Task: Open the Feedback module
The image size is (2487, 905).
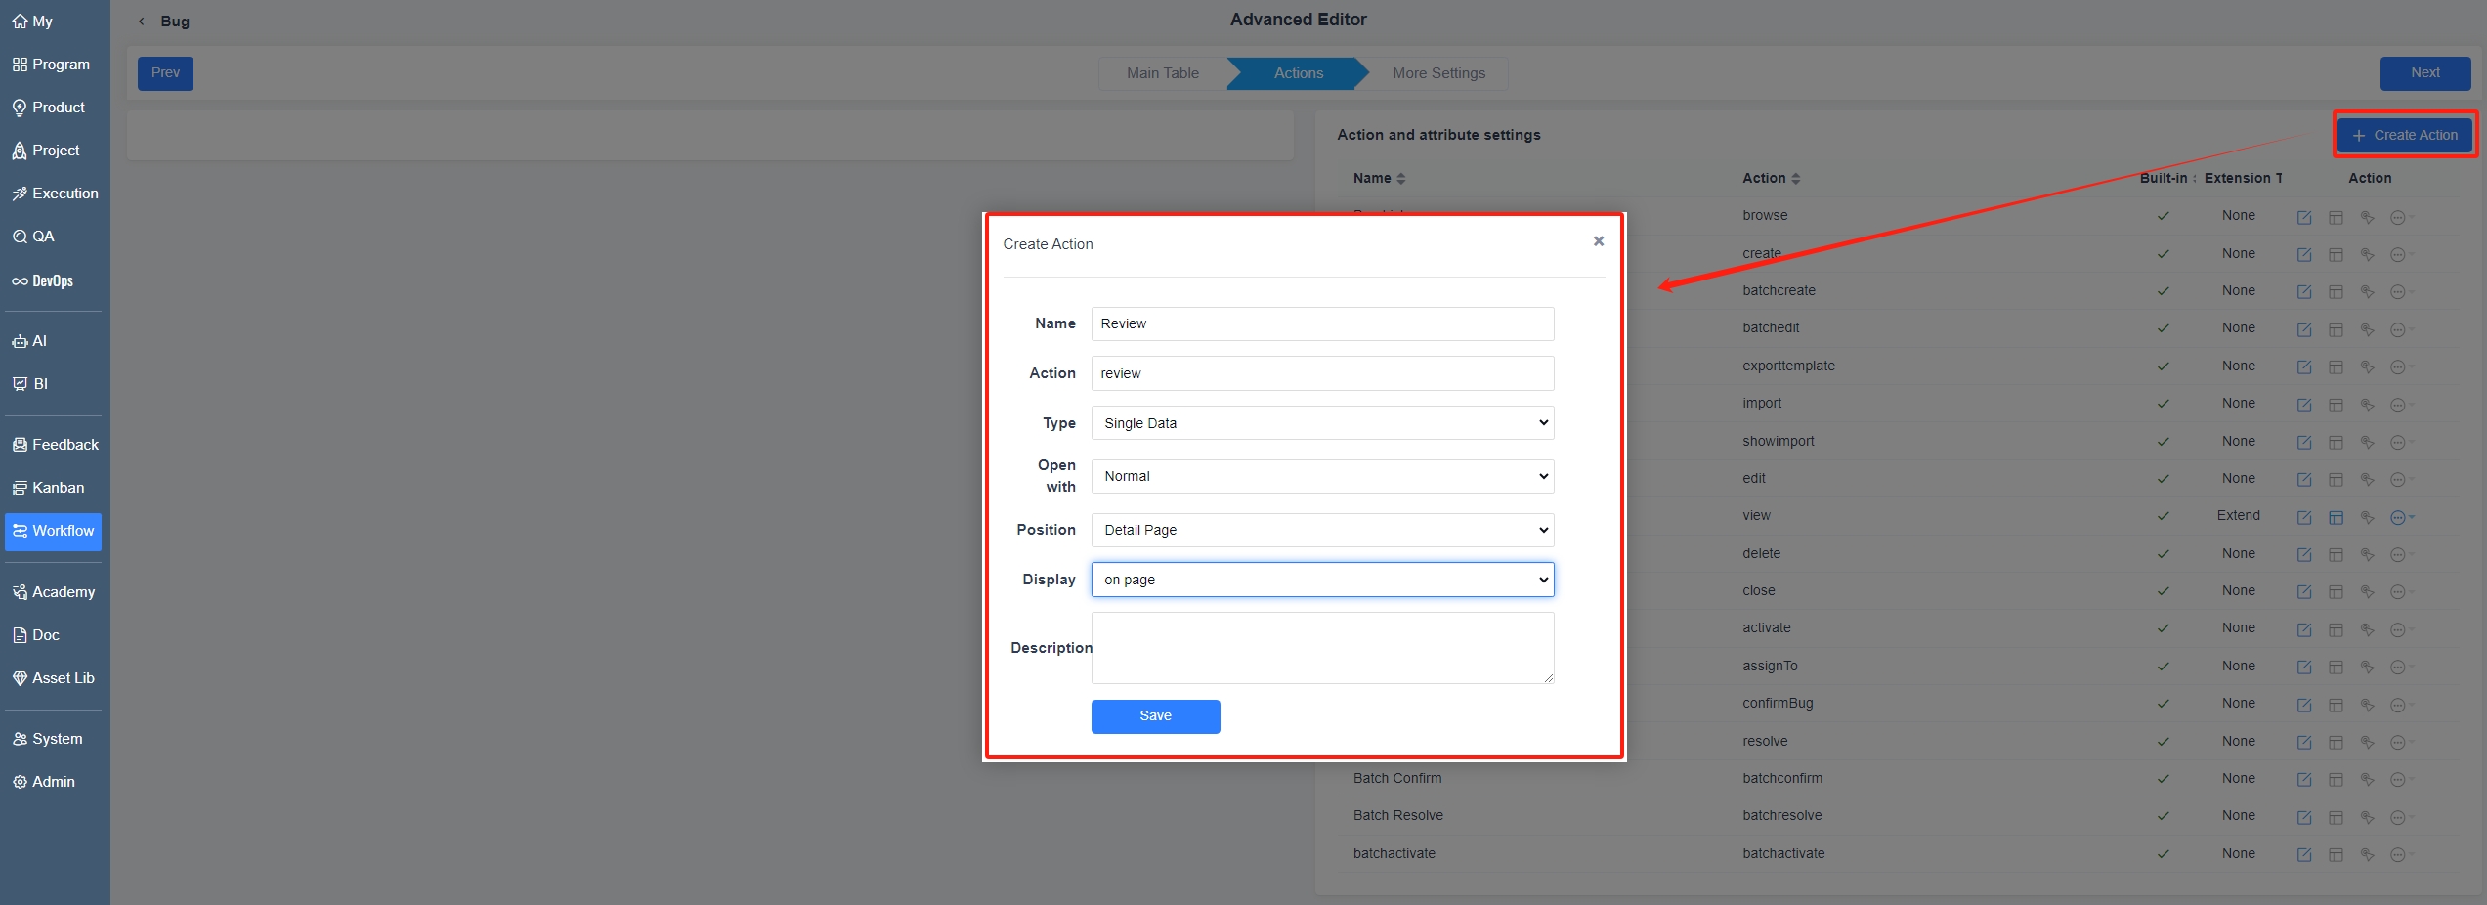Action: pos(55,445)
